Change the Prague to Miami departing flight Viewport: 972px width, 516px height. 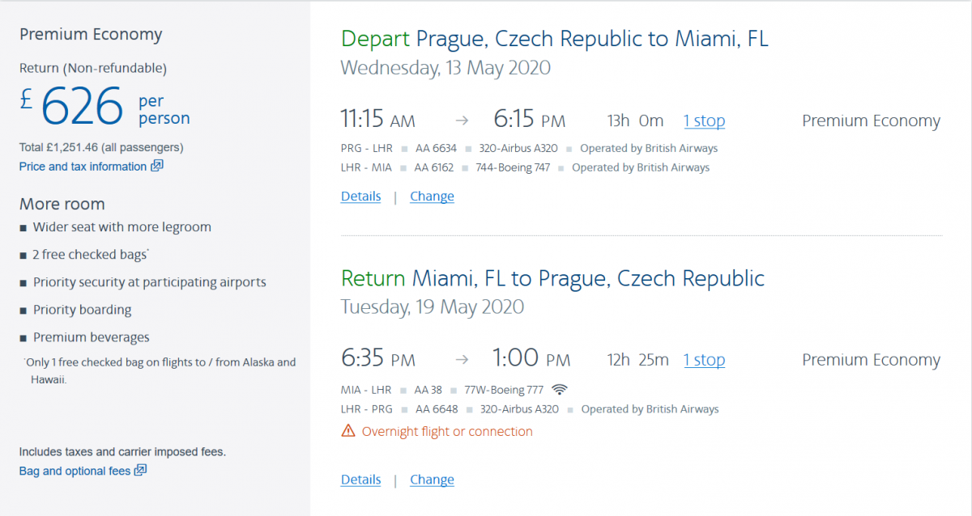pos(432,197)
